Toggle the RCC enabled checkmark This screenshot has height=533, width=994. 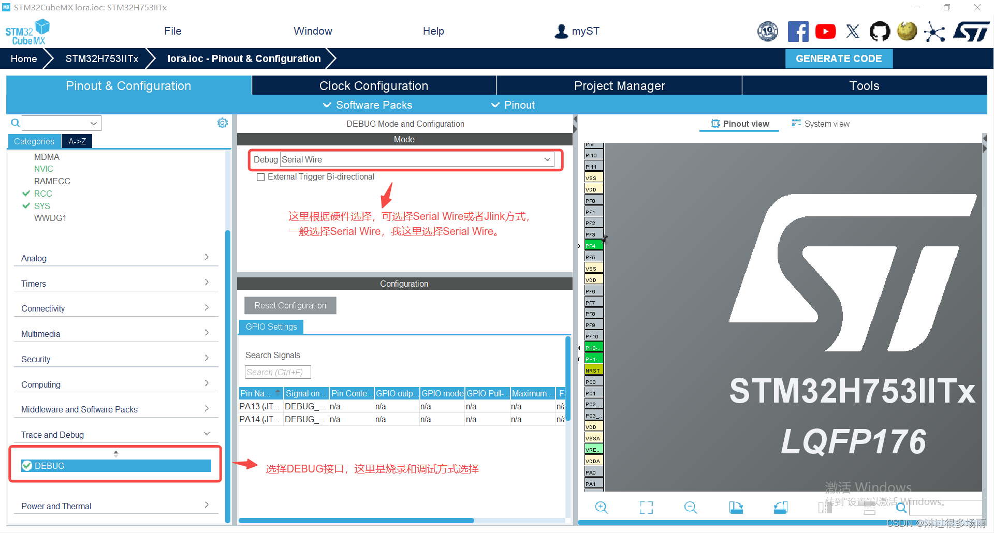click(26, 193)
